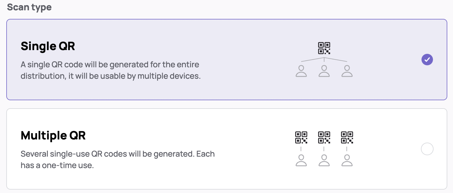The width and height of the screenshot is (453, 193).
Task: Click the left user icon in Multiple QR card
Action: click(x=301, y=160)
